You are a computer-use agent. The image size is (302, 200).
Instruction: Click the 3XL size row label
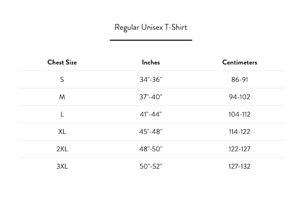point(62,166)
